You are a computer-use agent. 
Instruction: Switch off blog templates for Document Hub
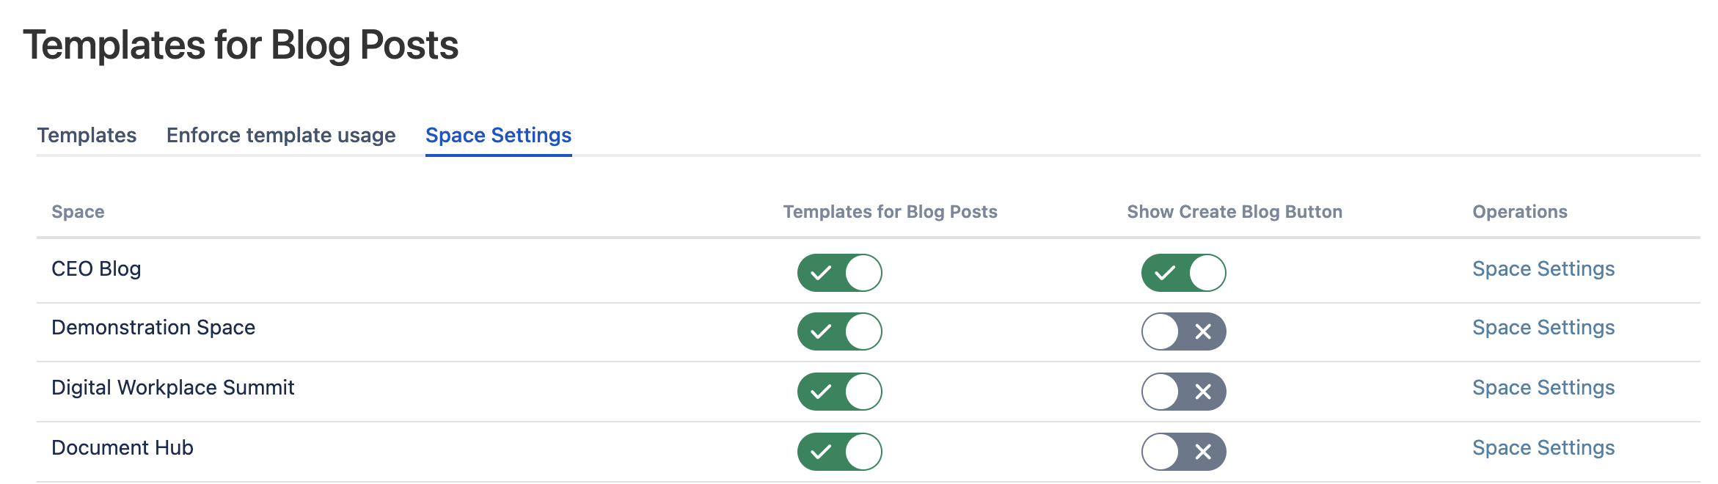(x=839, y=452)
